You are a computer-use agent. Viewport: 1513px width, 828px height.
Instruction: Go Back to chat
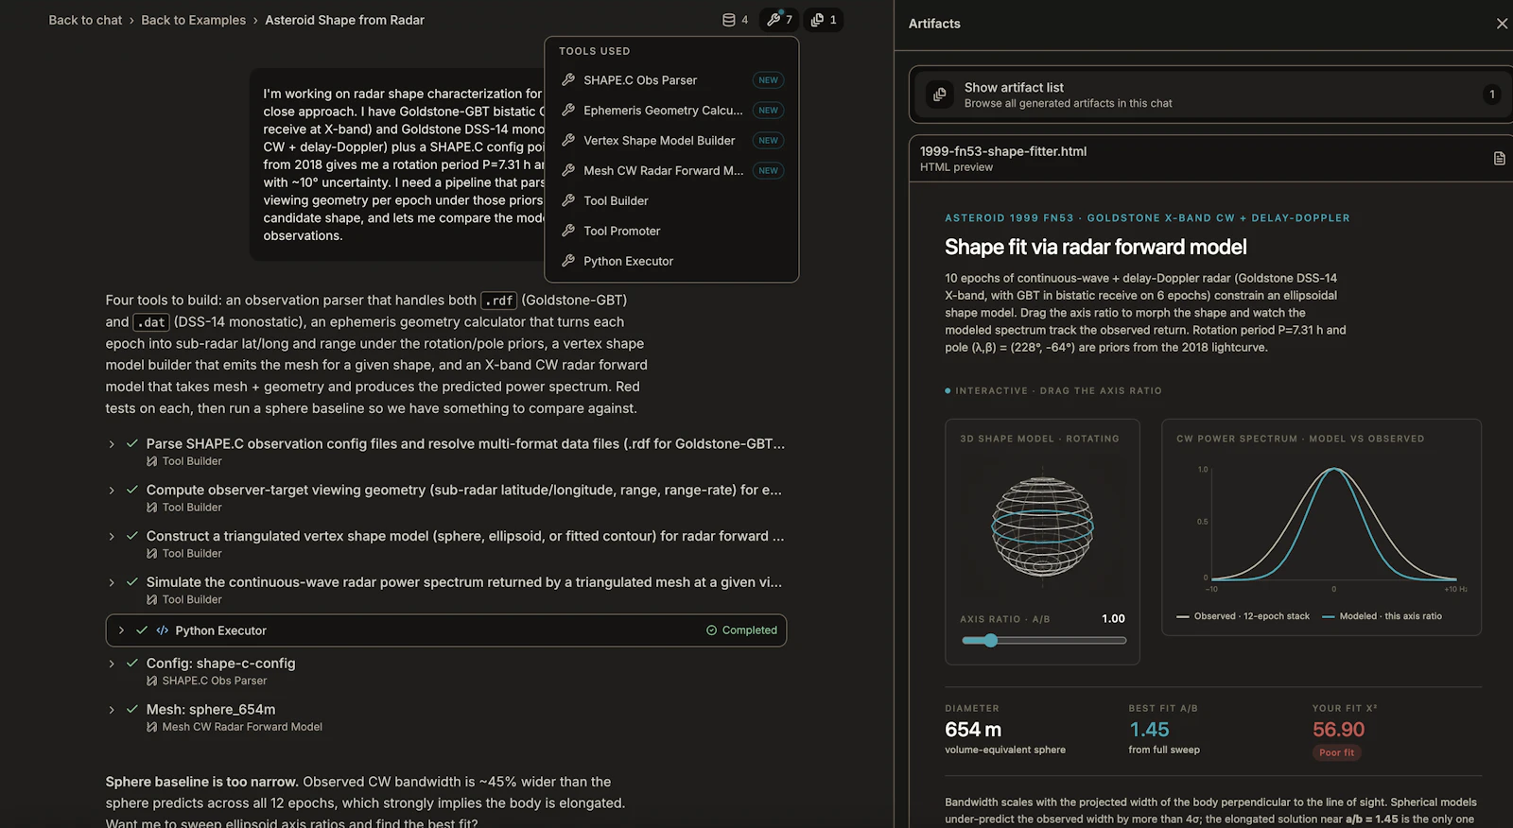(x=85, y=20)
